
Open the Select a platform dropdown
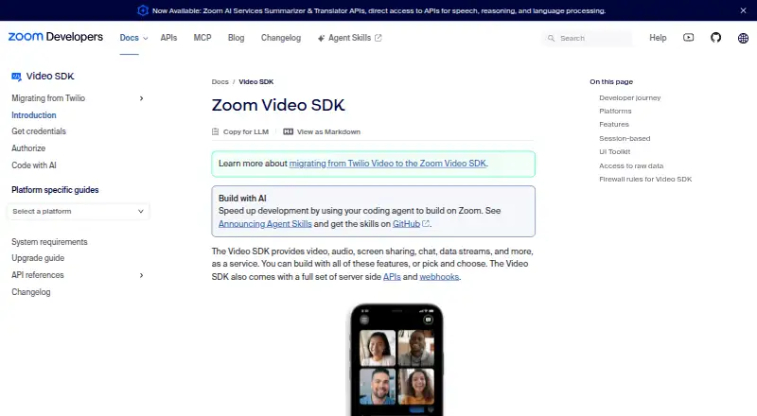pos(79,212)
